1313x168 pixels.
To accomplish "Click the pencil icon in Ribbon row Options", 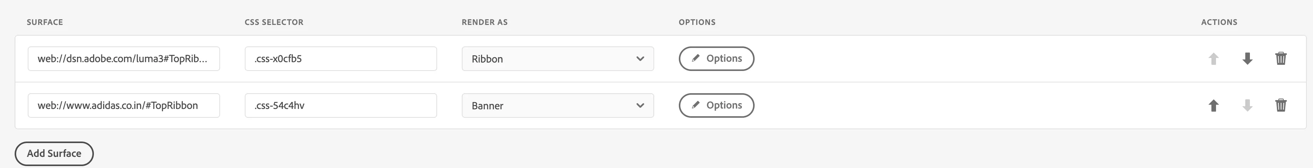I will click(695, 58).
